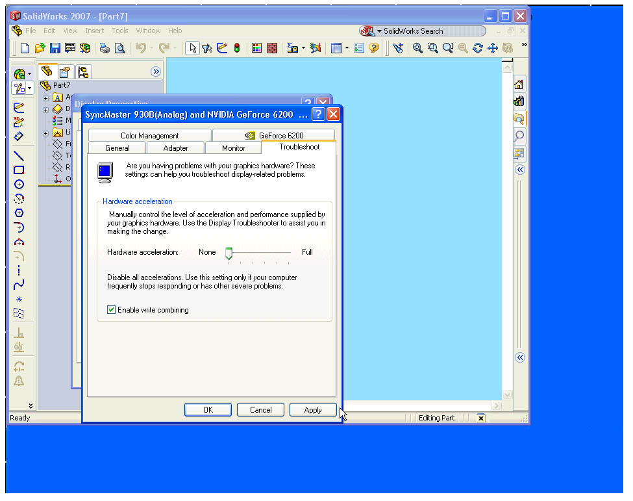Click the Cancel button in the dialog
This screenshot has height=501, width=633.
tap(260, 409)
